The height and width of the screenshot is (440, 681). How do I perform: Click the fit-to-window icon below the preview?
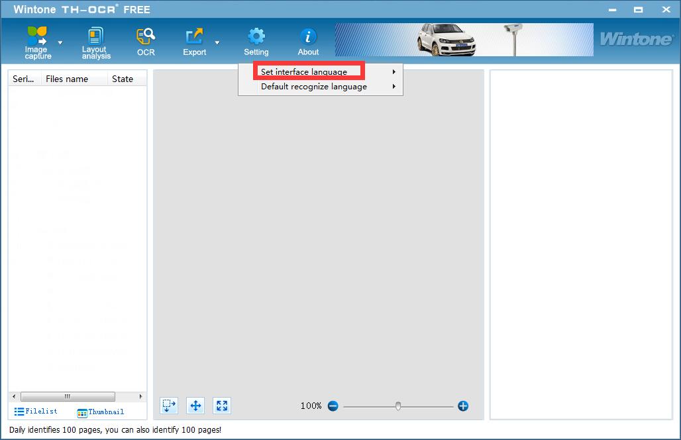pyautogui.click(x=222, y=406)
